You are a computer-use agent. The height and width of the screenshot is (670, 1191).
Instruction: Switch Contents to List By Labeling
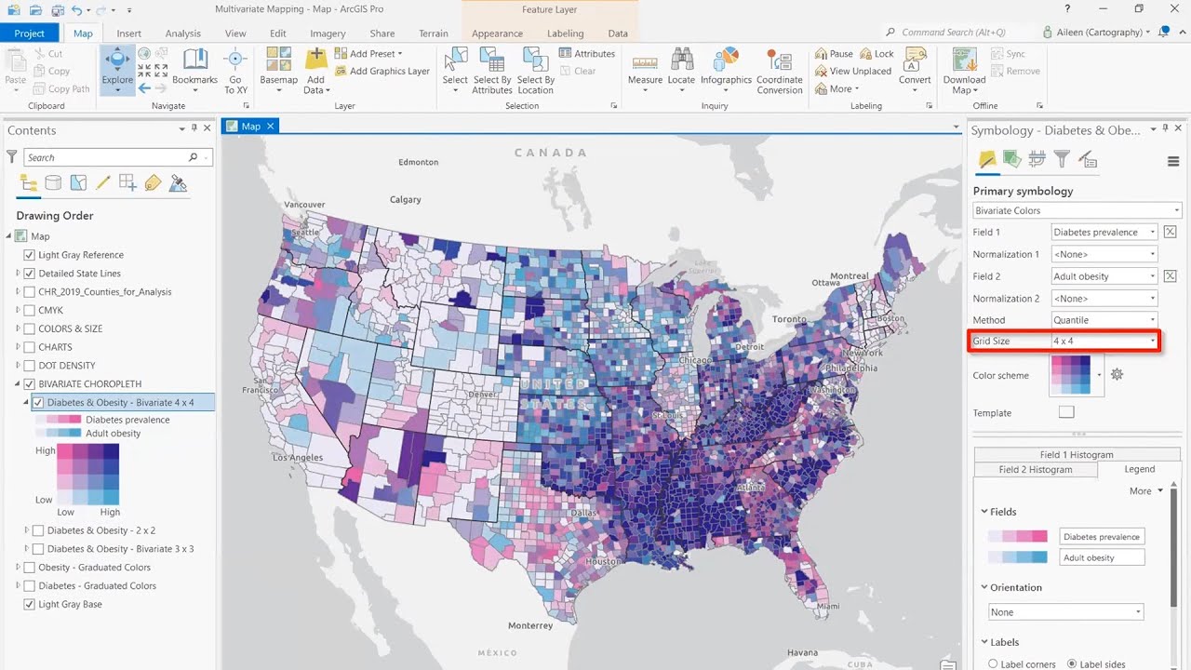[154, 183]
